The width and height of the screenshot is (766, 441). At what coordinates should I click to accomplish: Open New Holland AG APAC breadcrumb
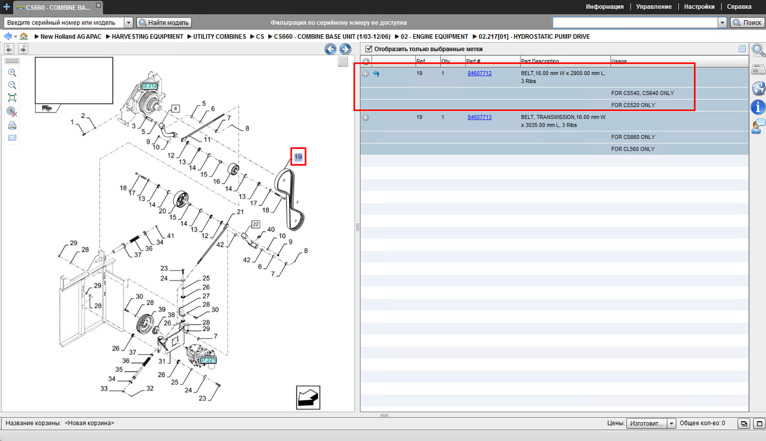[x=71, y=37]
